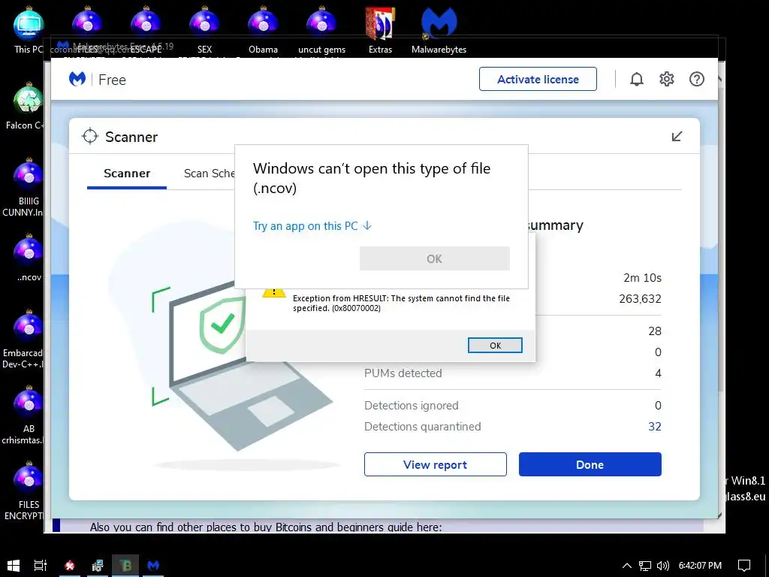Open Task View on the taskbar
This screenshot has width=769, height=577.
[x=41, y=565]
